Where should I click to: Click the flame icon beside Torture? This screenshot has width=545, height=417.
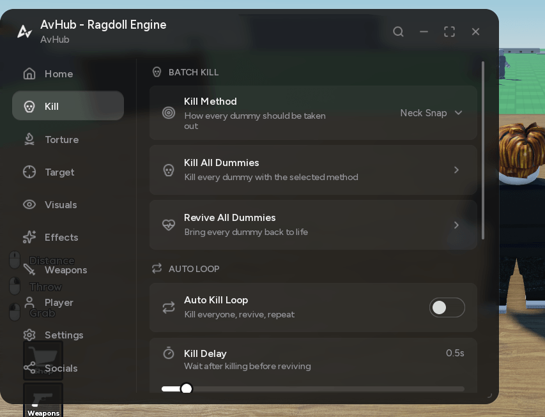29,139
